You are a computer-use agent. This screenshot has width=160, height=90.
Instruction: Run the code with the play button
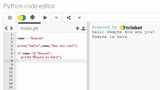pos(45,17)
